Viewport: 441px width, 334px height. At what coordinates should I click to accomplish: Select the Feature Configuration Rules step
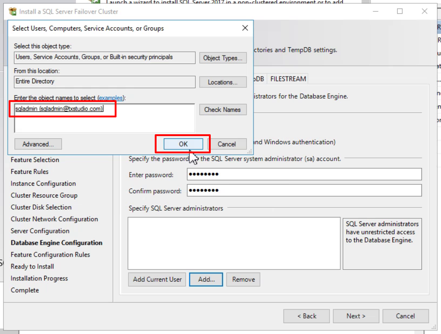(x=51, y=254)
